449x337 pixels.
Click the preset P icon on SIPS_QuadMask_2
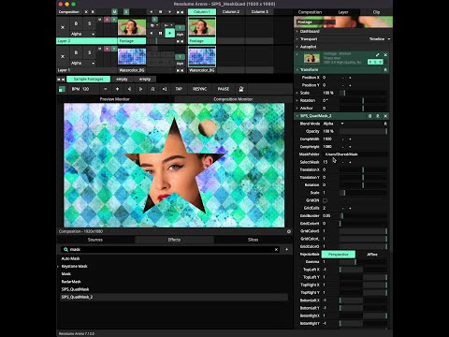378,116
